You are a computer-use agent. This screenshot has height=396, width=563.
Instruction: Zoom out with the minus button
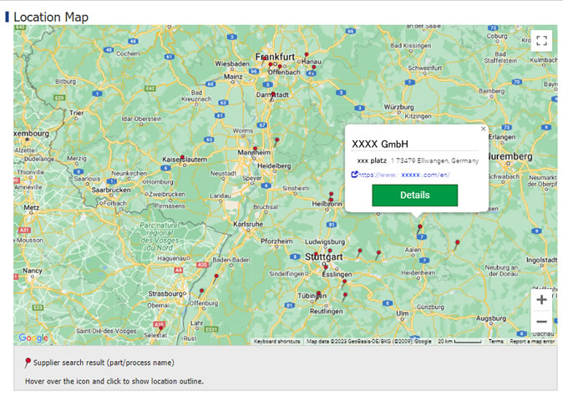pos(541,322)
